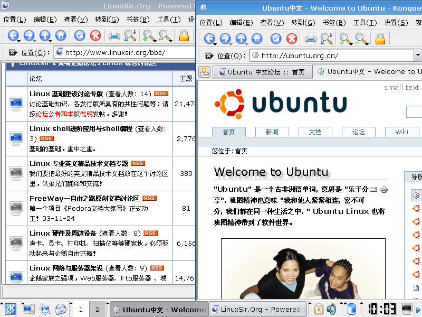422x317 pixels.
Task: Open 工具(T) menu in the LinuxSir window
Action: click(169, 20)
